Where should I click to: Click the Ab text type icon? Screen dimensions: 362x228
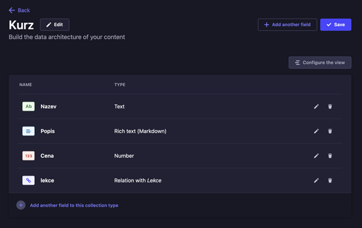(28, 106)
